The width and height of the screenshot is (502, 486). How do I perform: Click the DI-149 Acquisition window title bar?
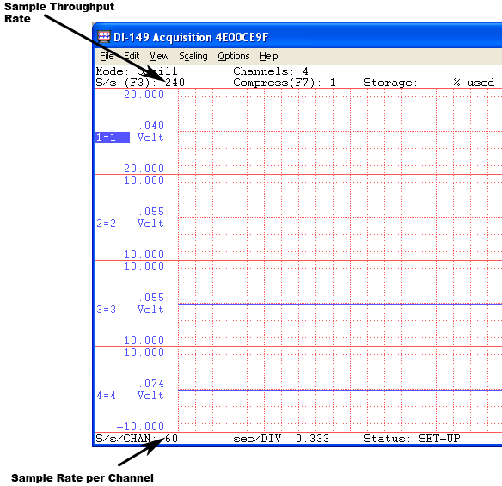coord(297,37)
